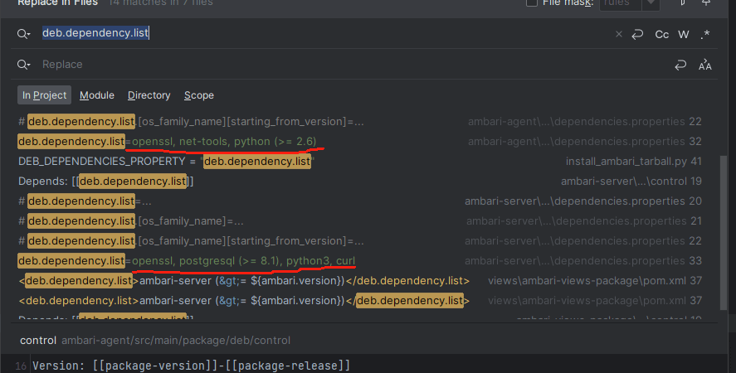Viewport: 736px width, 373px height.
Task: Click the pin window icon at the top right
Action: coord(705,2)
